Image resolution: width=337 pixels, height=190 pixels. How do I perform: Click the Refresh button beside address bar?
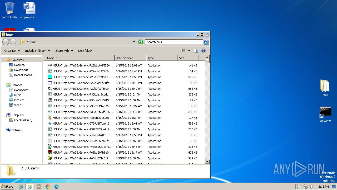point(141,42)
